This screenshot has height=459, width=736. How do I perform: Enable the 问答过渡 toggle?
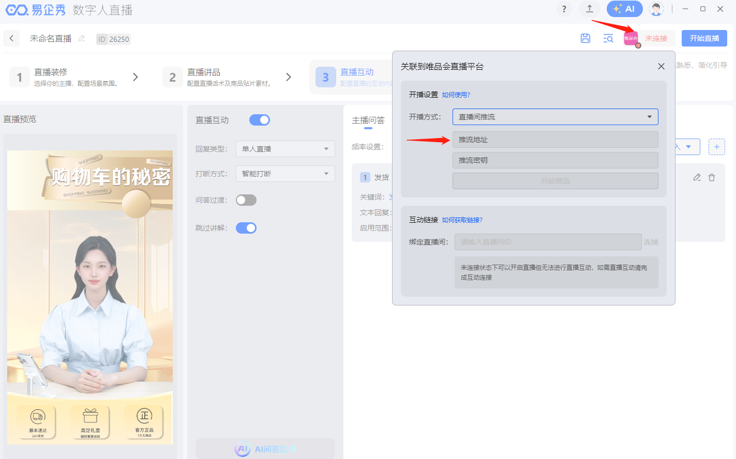pos(246,200)
